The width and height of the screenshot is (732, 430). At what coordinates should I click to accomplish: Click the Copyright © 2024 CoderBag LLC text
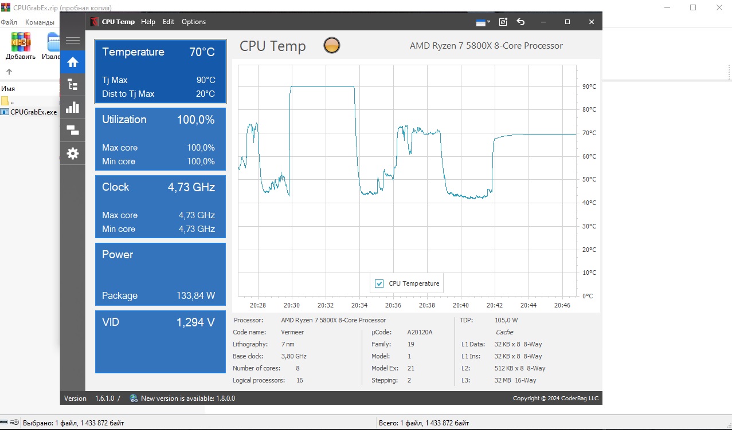point(555,398)
